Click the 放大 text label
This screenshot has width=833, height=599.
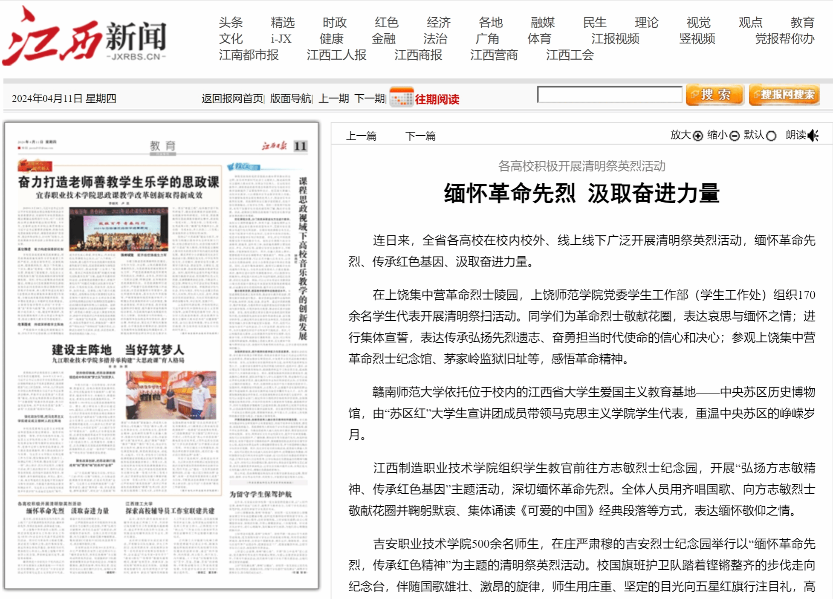pos(680,135)
